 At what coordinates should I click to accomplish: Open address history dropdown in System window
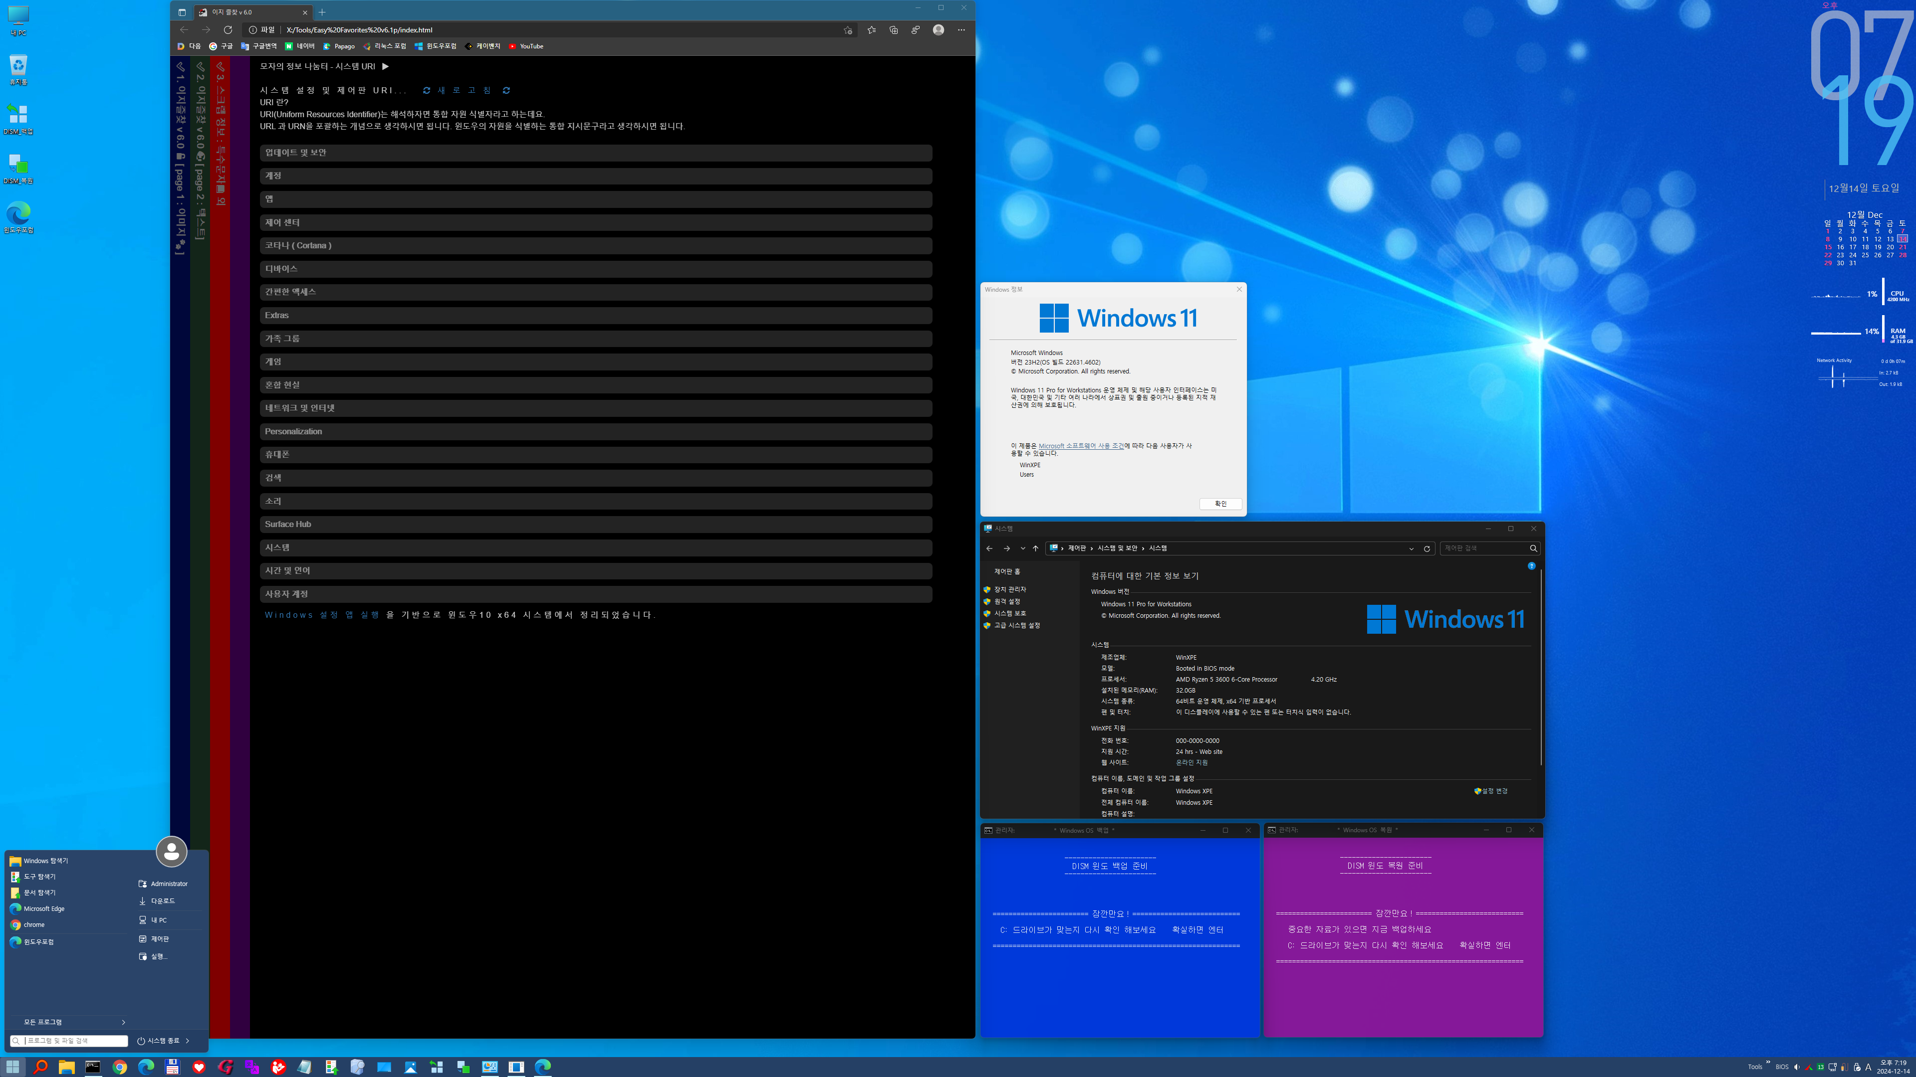pos(1411,548)
